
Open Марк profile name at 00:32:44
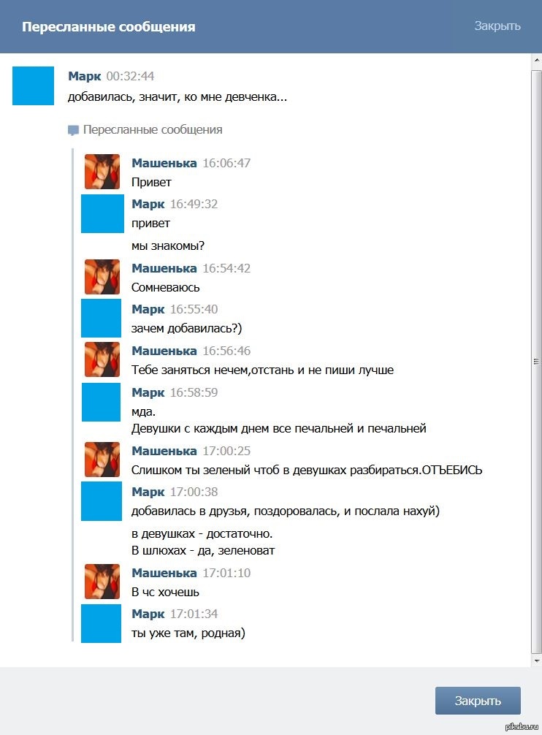[x=84, y=76]
